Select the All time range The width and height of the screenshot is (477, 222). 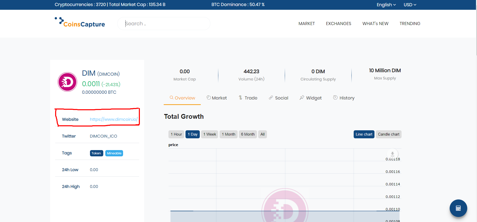coord(262,134)
